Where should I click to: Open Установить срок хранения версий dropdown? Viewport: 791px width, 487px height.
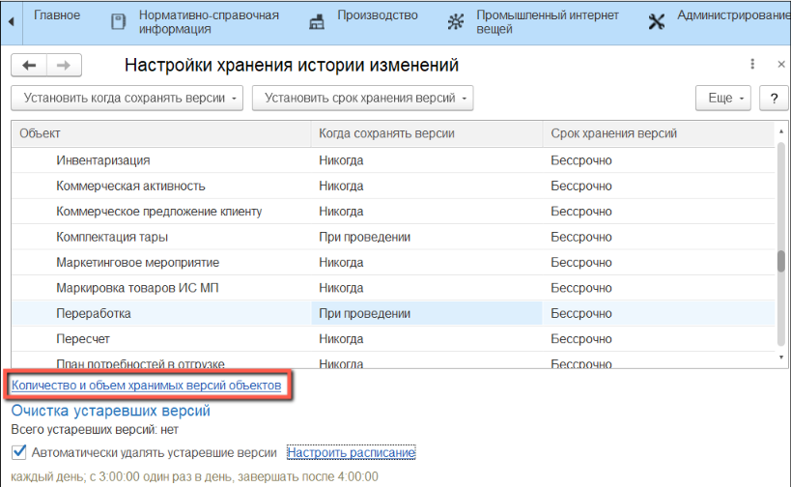pos(363,98)
